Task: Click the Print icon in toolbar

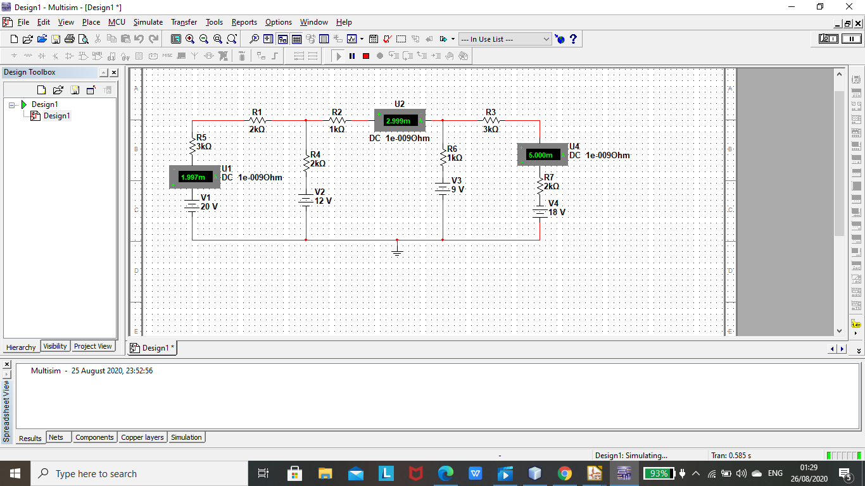Action: pos(70,39)
